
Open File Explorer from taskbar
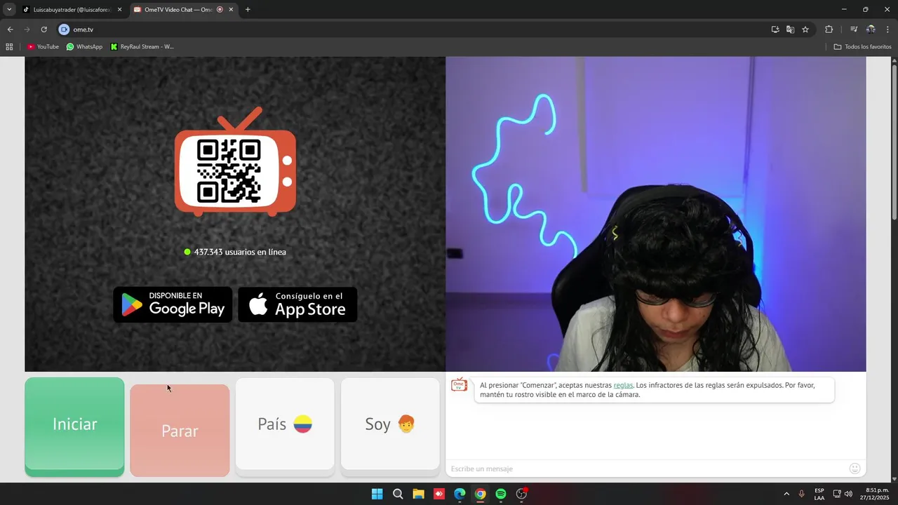[x=418, y=494]
